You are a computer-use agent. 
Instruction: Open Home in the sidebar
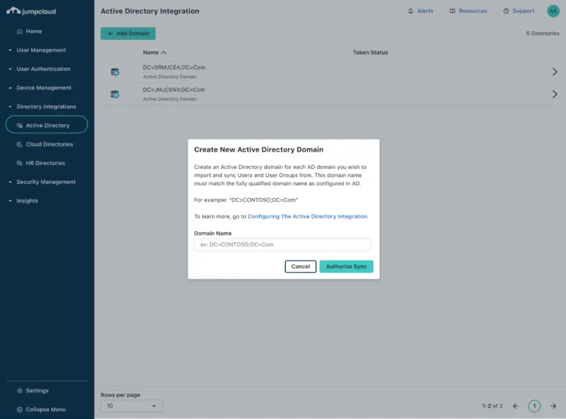pyautogui.click(x=34, y=31)
